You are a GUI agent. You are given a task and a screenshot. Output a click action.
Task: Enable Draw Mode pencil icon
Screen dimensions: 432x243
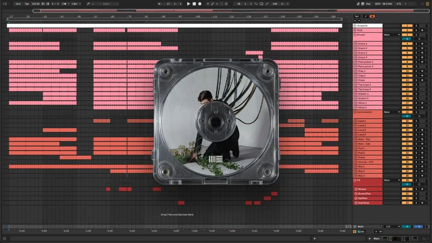pyautogui.click(x=358, y=4)
